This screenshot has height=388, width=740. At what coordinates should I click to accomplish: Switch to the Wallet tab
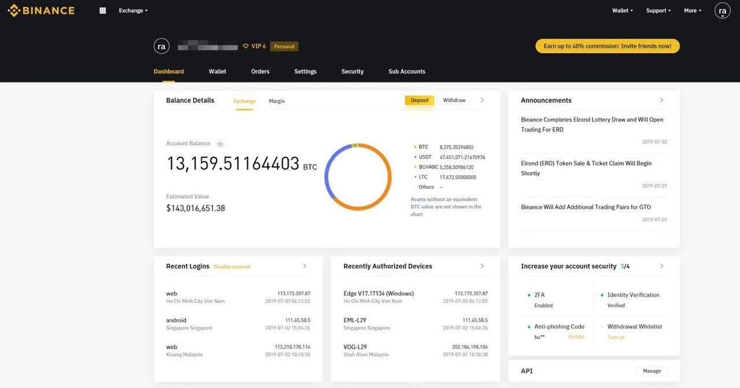(217, 72)
